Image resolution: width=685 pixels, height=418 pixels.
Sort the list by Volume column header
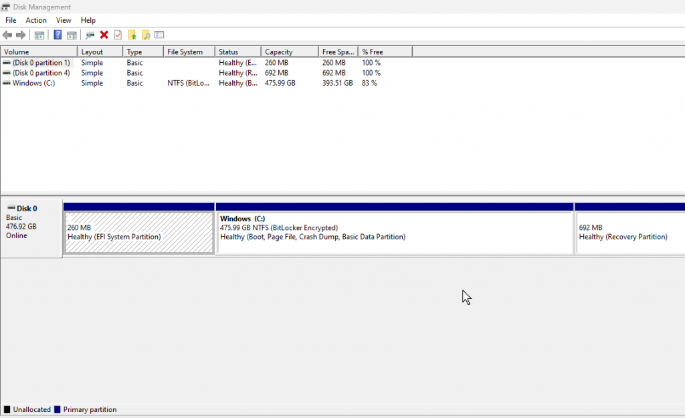(x=39, y=51)
